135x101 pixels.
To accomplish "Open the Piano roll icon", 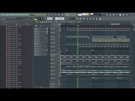I will click(x=80, y=19).
